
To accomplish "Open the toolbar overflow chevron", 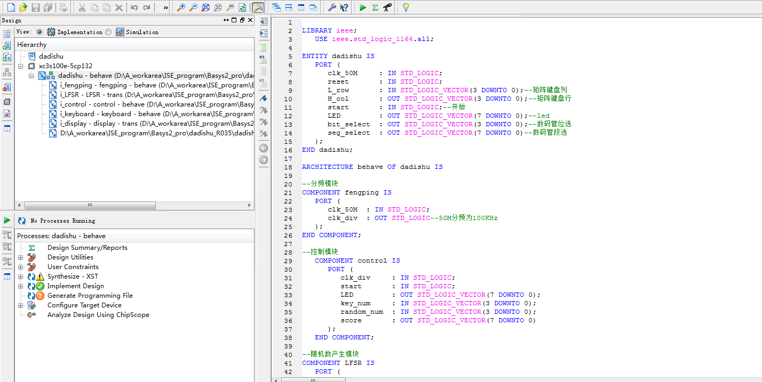I will click(165, 7).
